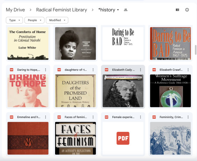Open orange-gray Daring to Be Bad cover
This screenshot has width=197, height=161.
tap(170, 43)
